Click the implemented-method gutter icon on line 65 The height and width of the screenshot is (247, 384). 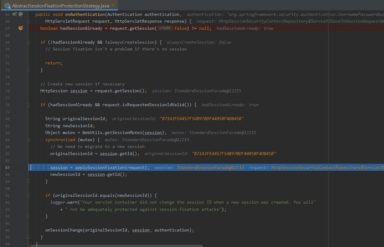14,14
